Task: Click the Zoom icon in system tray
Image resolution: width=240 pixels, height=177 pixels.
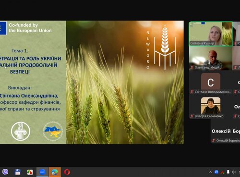Action: [x=216, y=172]
